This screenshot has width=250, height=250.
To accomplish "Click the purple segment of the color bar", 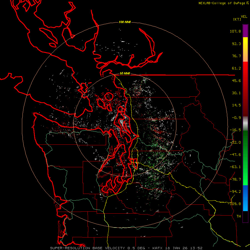I will 245,31.
